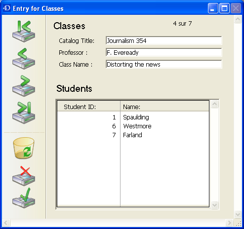Go to the next record icon
The height and width of the screenshot is (229, 244).
pos(24,86)
